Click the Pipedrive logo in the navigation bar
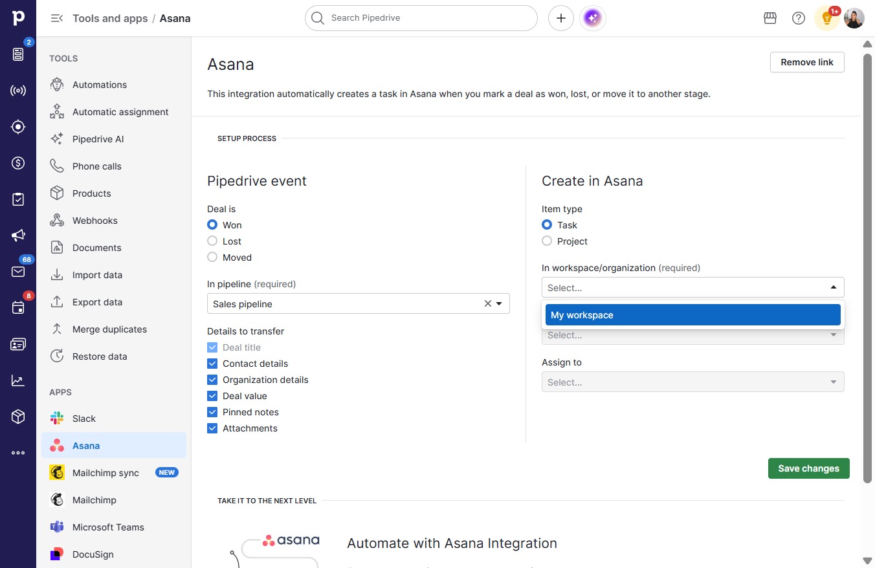This screenshot has width=875, height=568. [18, 18]
